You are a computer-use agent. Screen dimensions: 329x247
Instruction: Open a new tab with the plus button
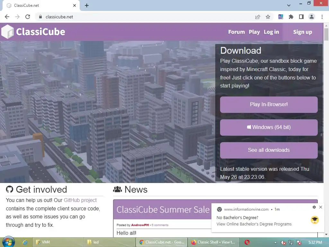point(87,5)
